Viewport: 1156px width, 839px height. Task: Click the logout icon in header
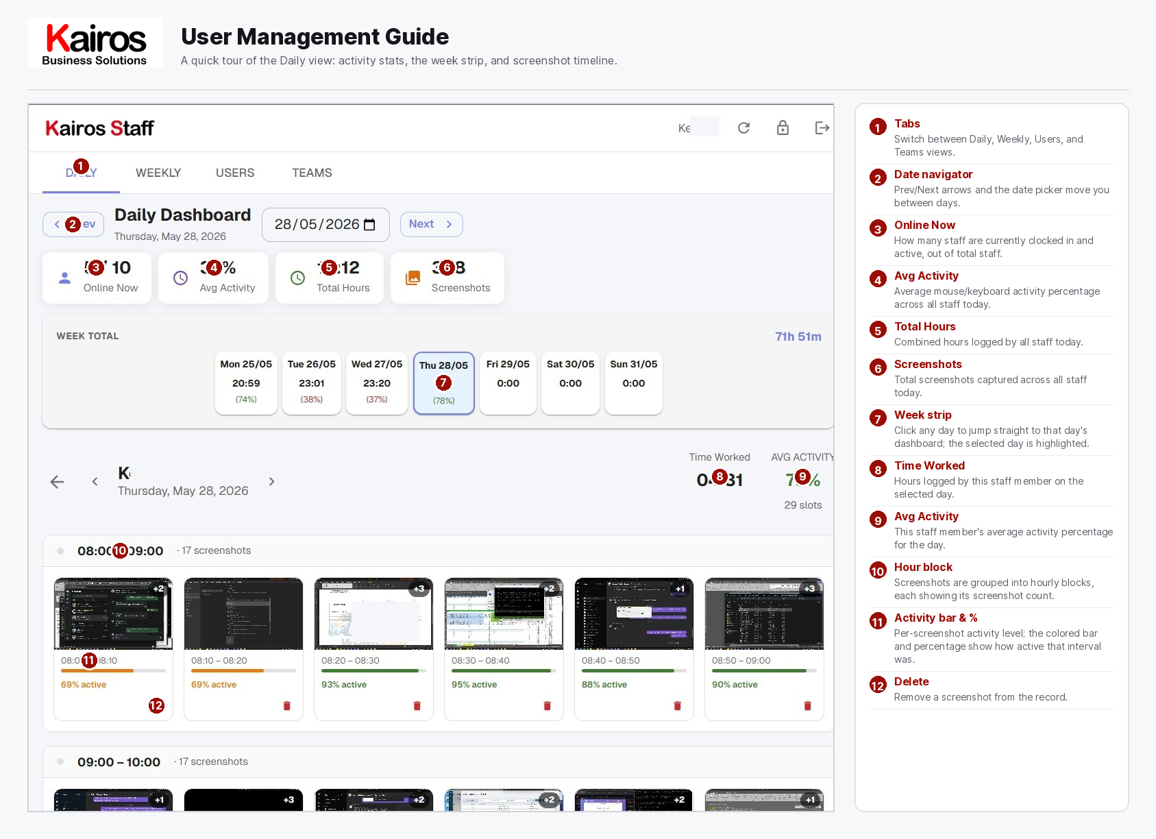click(x=822, y=128)
